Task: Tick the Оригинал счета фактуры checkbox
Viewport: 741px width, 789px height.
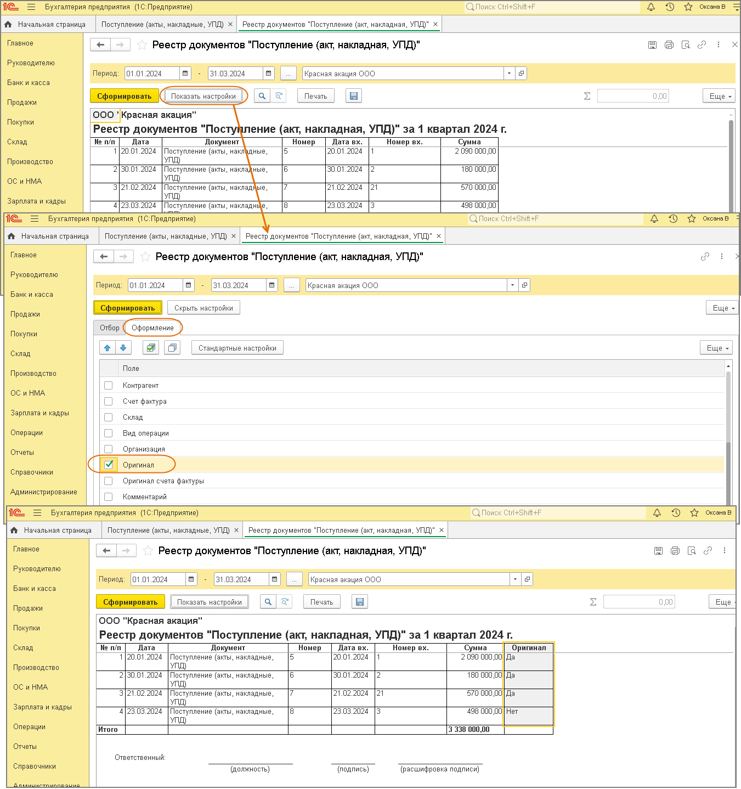Action: pos(109,481)
